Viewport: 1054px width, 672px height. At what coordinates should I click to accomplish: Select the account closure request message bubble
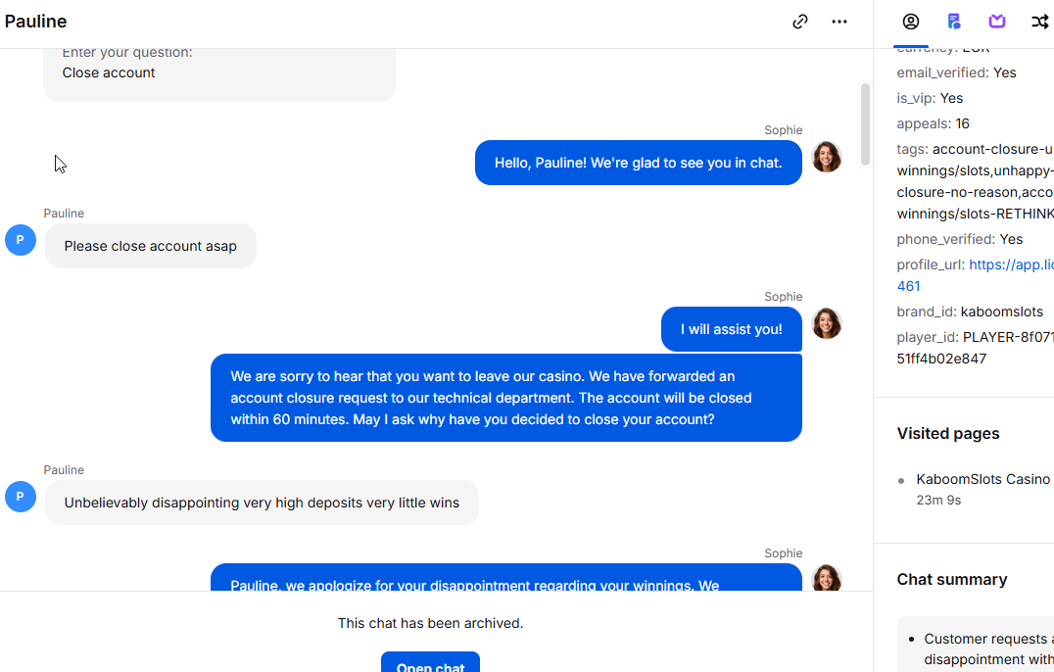tap(506, 398)
